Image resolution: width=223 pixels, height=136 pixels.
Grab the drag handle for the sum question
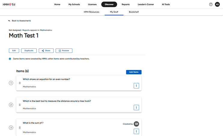point(20,128)
